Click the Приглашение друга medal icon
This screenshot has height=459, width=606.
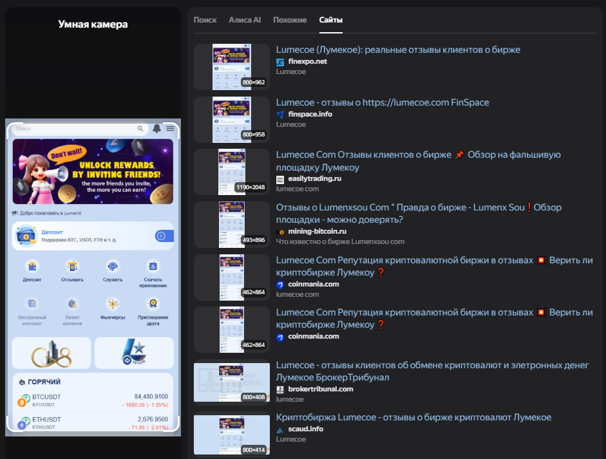153,304
